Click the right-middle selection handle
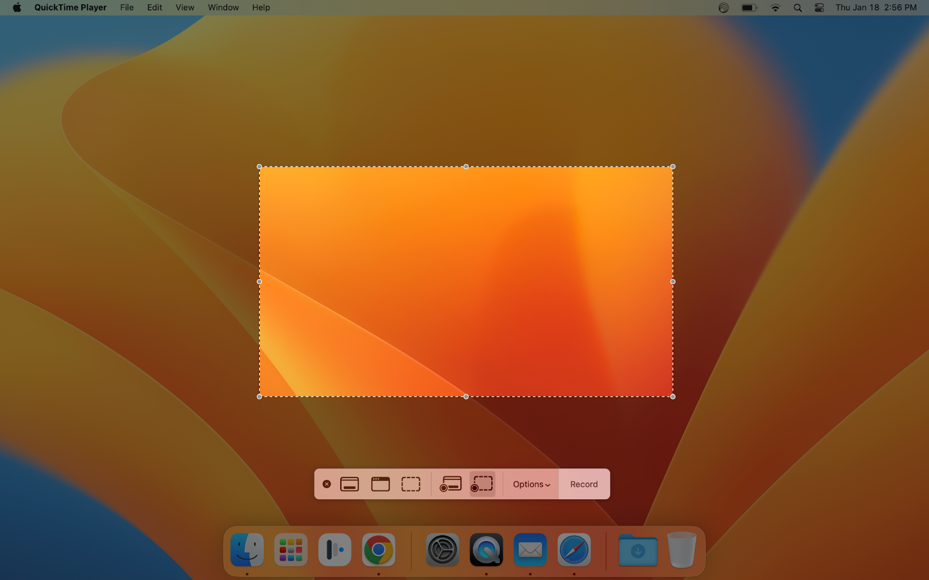This screenshot has height=580, width=929. [673, 282]
